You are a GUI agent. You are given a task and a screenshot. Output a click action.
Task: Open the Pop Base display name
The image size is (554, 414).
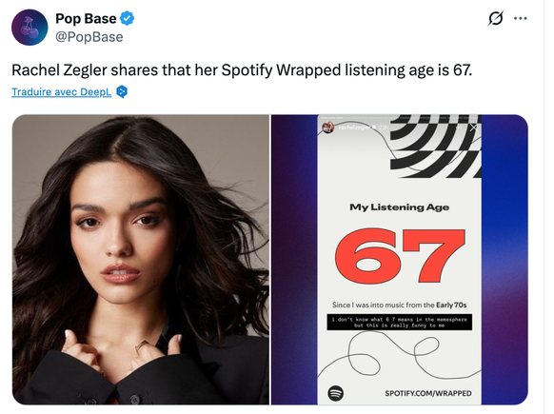tap(86, 18)
